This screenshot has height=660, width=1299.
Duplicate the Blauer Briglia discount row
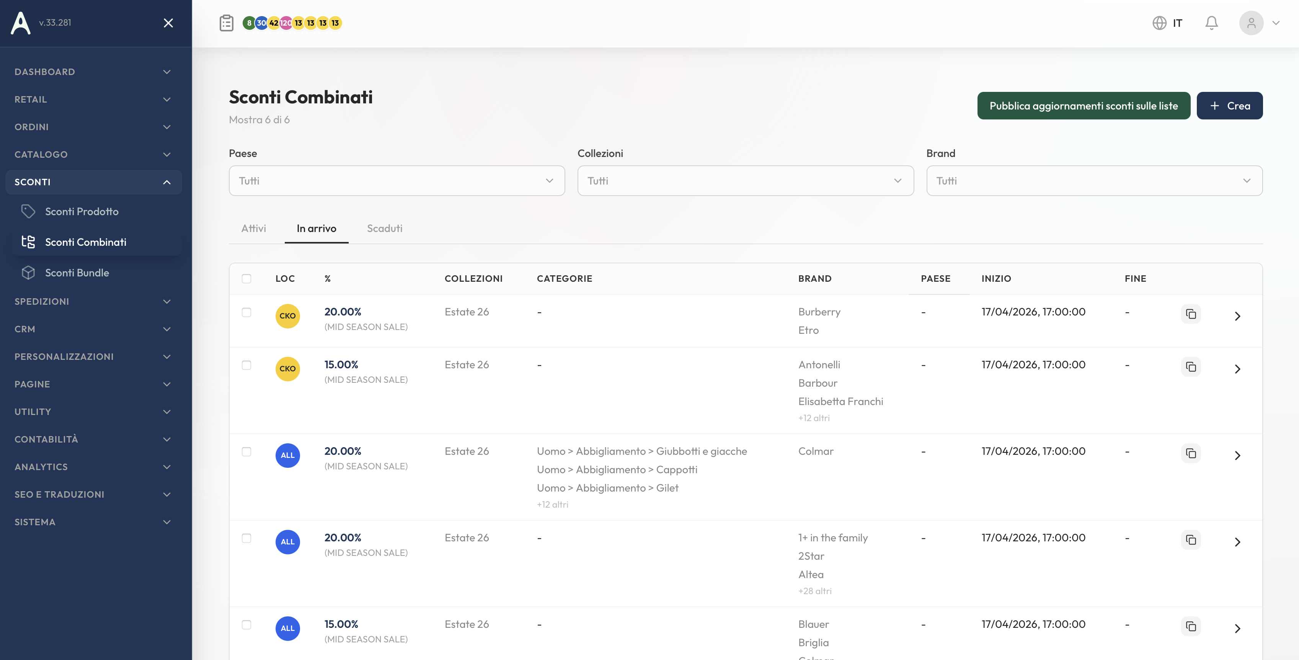(1191, 626)
